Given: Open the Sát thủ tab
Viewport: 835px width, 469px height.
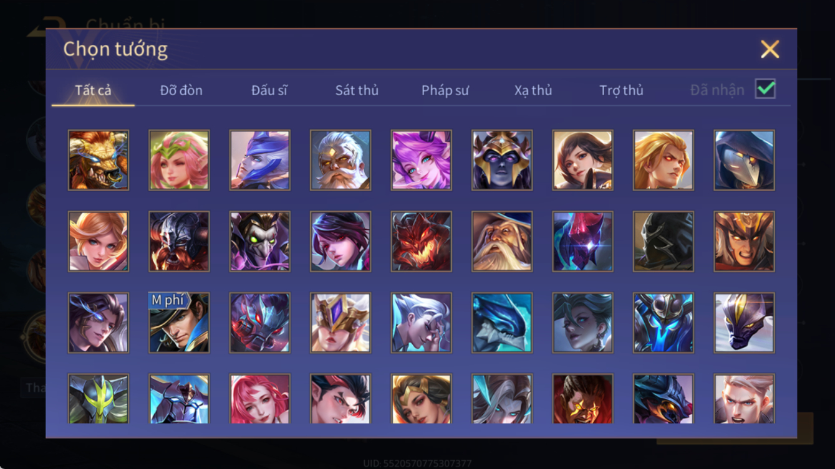Looking at the screenshot, I should click(357, 90).
